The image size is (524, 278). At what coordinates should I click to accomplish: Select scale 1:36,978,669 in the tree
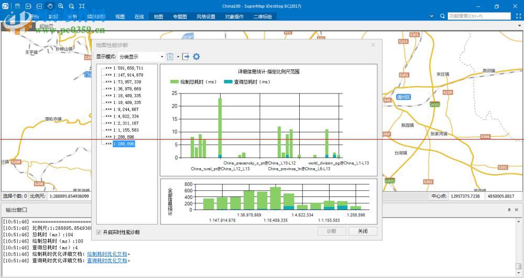[127, 89]
